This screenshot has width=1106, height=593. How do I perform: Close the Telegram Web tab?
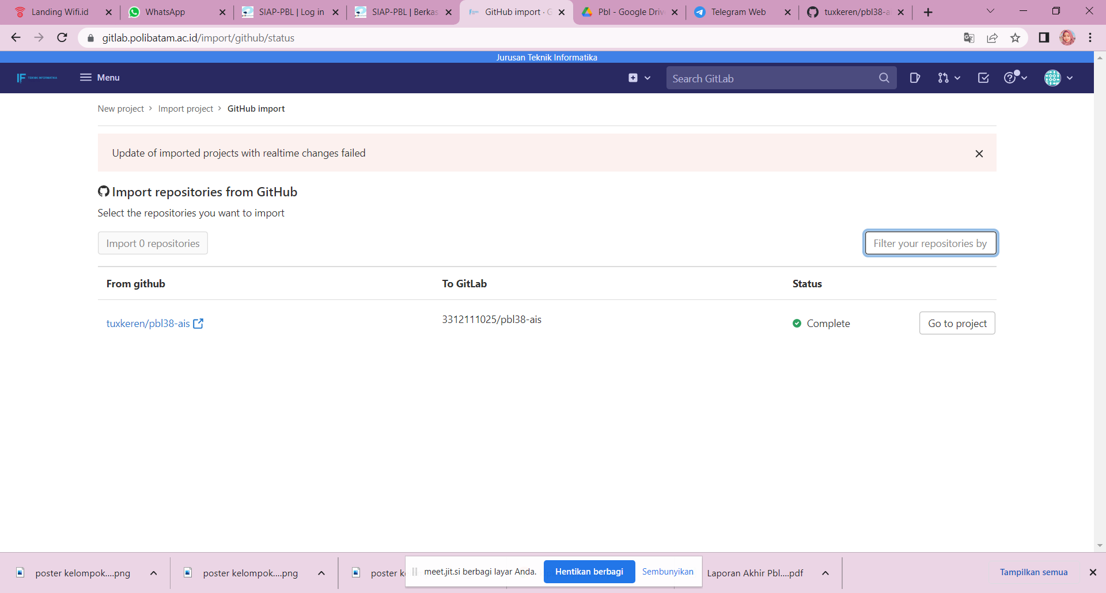[787, 12]
